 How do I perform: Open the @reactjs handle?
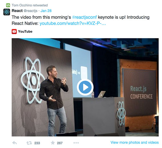point(30,11)
